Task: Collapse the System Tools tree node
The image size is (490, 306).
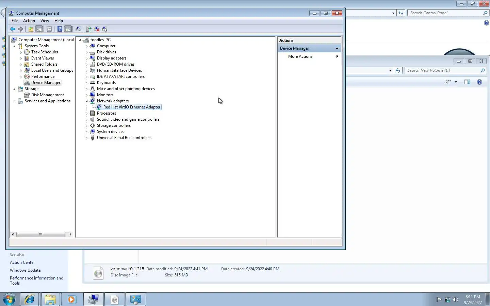Action: coord(14,46)
